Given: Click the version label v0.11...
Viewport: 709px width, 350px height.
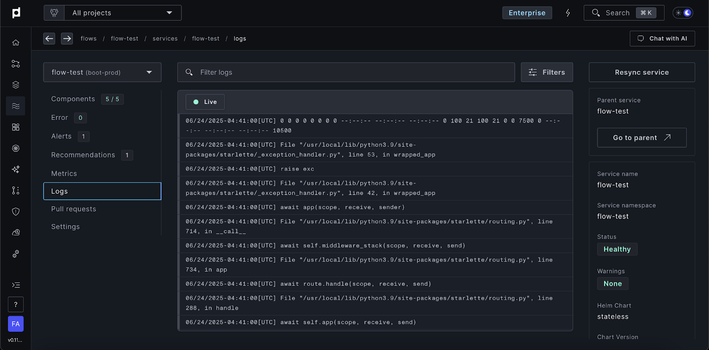Looking at the screenshot, I should (x=15, y=340).
